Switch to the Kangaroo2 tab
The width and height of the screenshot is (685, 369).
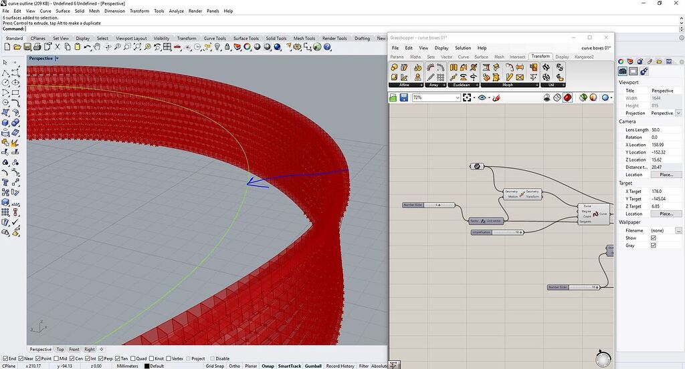[x=583, y=57]
